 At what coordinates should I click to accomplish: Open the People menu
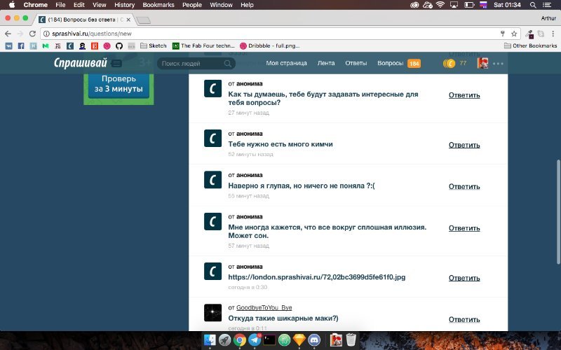point(192,5)
